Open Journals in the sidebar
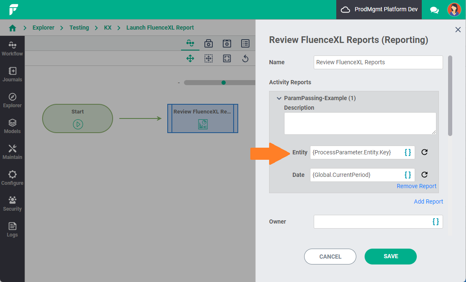This screenshot has width=466, height=282. pyautogui.click(x=12, y=75)
